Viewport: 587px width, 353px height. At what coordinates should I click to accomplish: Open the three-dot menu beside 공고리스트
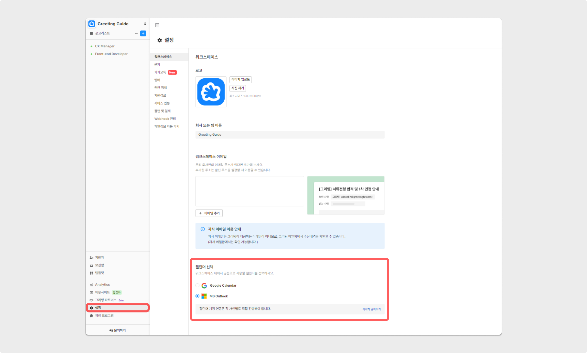click(x=136, y=33)
